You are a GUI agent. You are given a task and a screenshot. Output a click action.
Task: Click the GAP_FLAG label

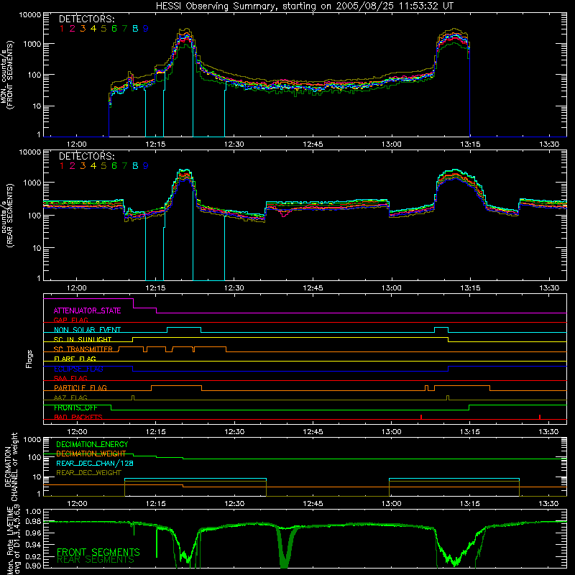[x=70, y=320]
